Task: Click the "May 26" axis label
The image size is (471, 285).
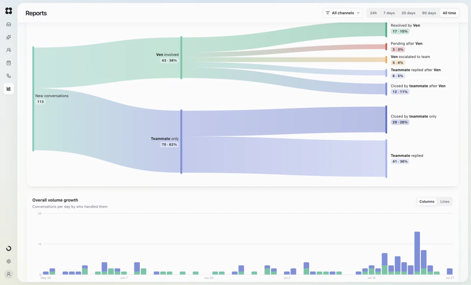Action: (x=45, y=278)
